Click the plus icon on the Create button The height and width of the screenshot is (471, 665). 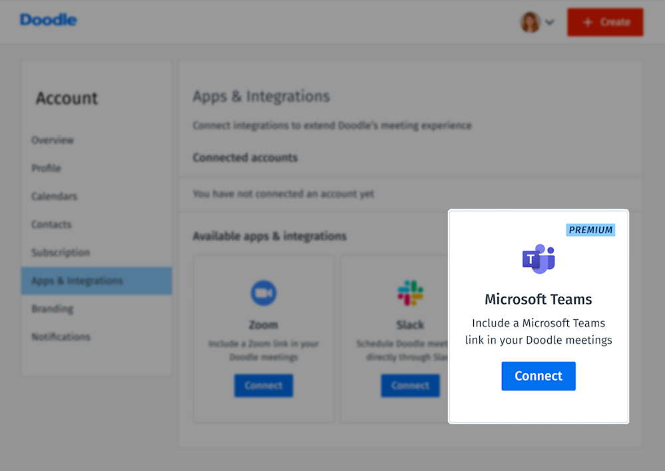point(588,22)
